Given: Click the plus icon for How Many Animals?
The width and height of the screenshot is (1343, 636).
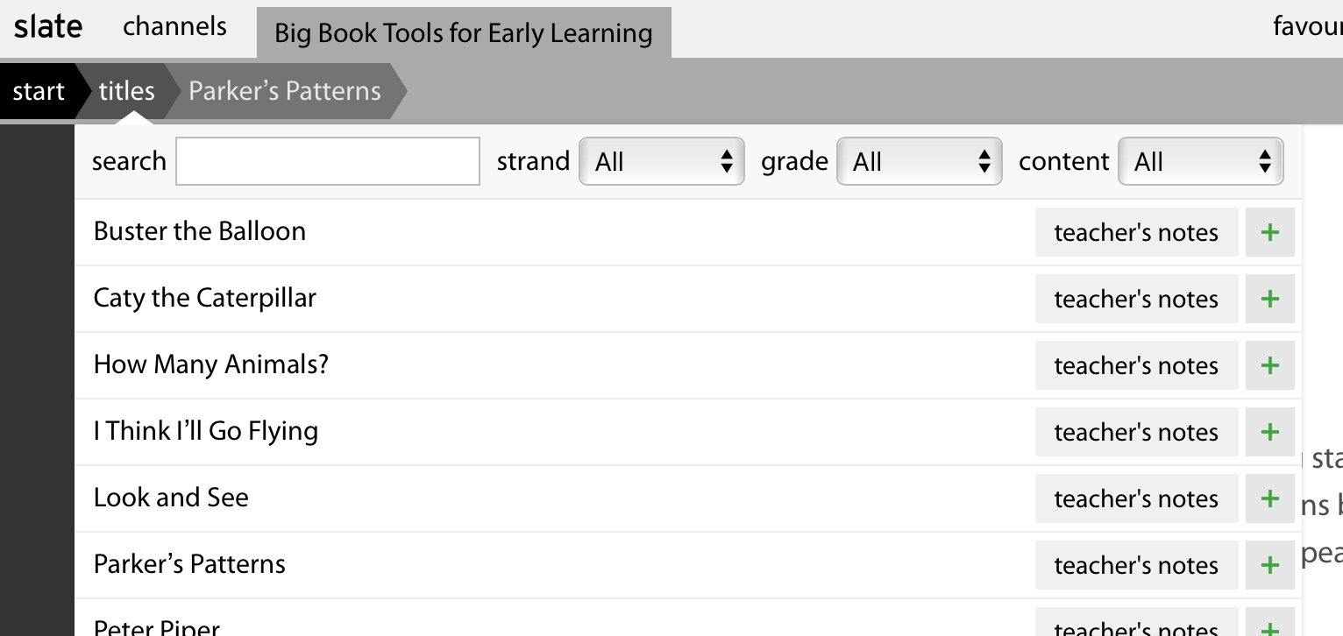Looking at the screenshot, I should [1269, 365].
